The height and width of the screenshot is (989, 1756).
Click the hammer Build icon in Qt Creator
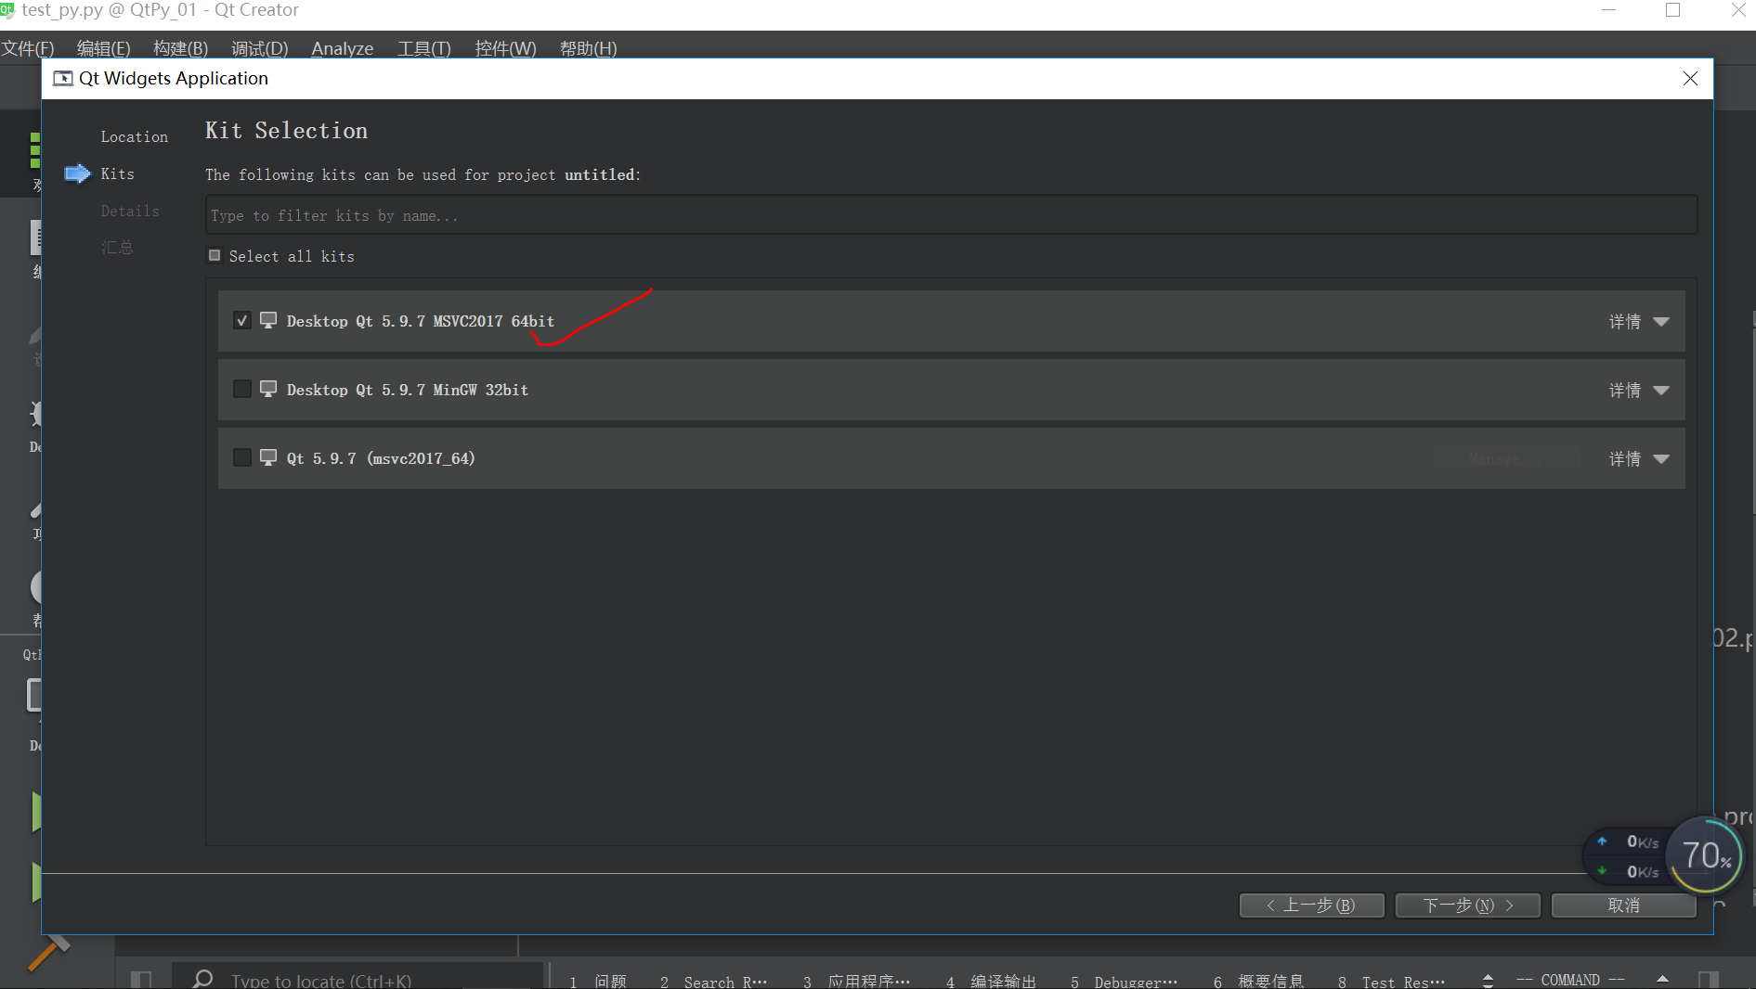(x=48, y=952)
